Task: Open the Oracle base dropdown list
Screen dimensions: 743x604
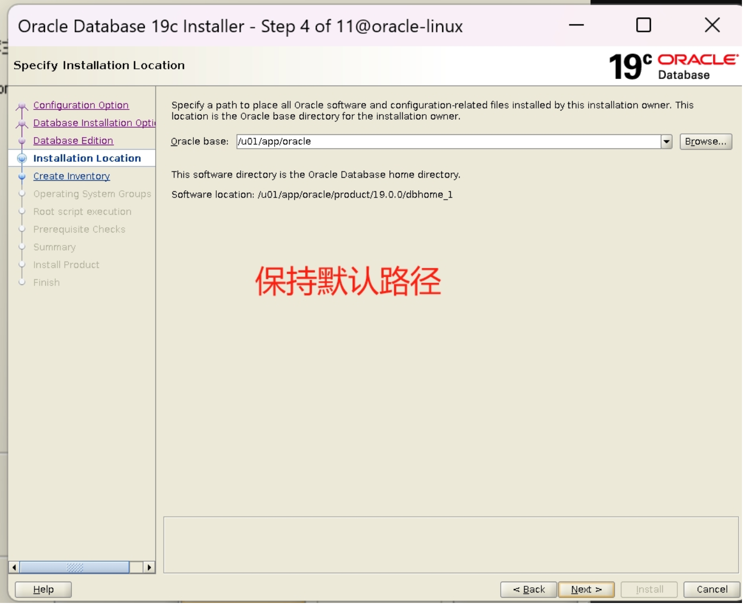Action: (666, 141)
